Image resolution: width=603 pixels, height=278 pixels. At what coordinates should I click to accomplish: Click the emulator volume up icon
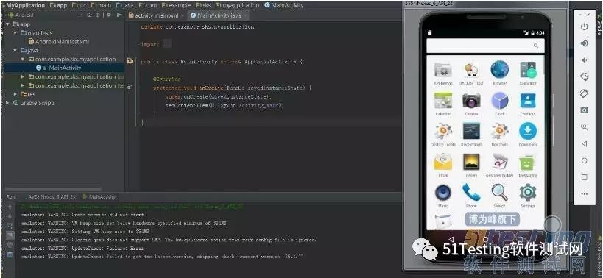click(584, 43)
